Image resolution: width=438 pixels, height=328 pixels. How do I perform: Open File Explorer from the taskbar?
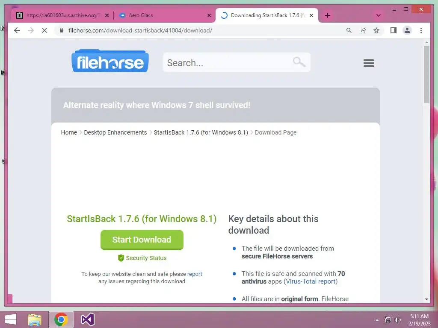35,319
